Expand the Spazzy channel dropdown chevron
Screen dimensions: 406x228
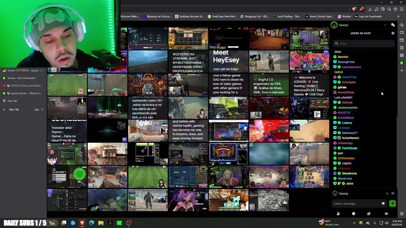pyautogui.click(x=385, y=25)
